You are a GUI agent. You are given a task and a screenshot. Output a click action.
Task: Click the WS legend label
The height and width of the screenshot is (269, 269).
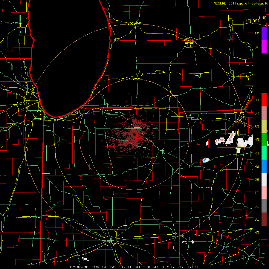coord(256,166)
